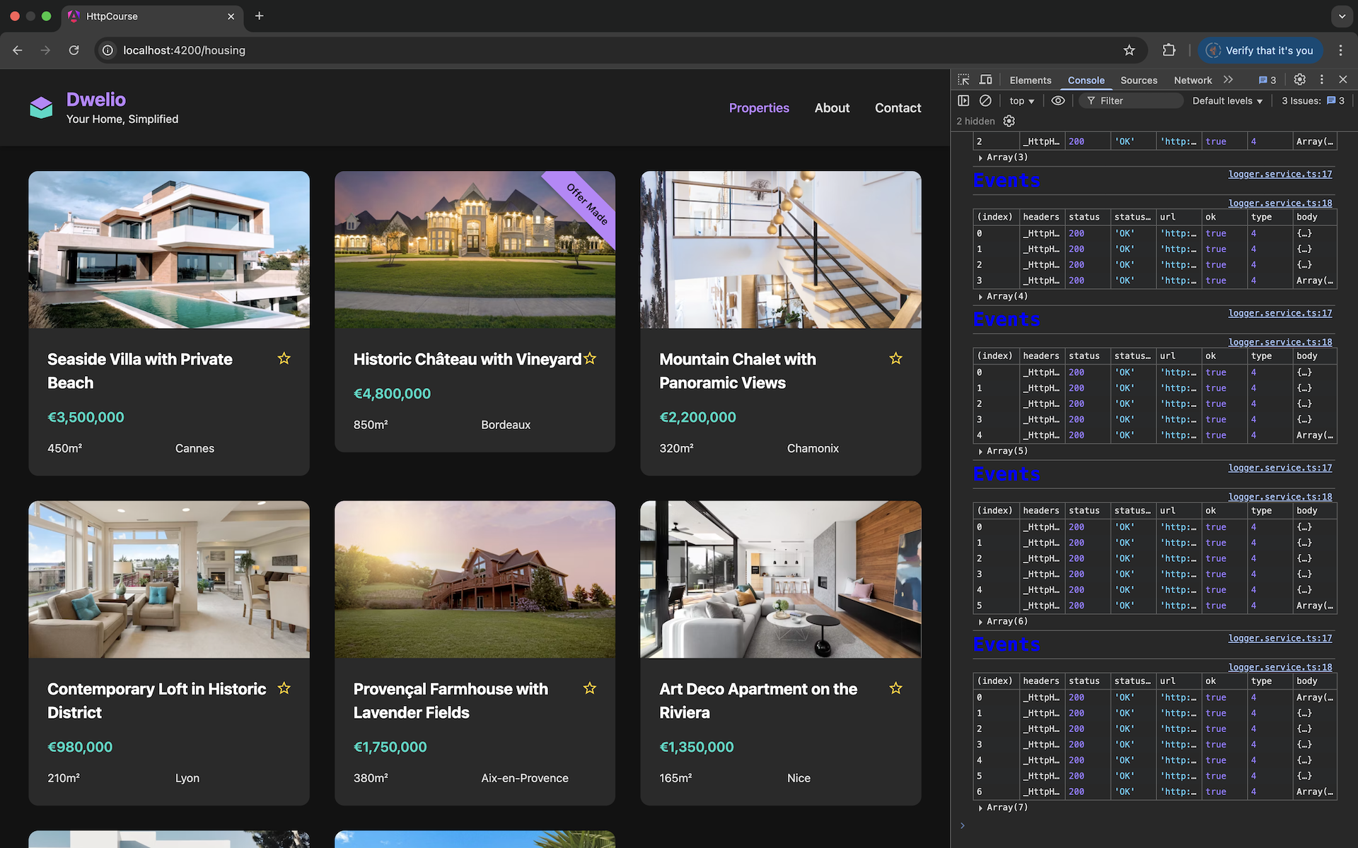Click the DevTools inspect element icon
Image resolution: width=1358 pixels, height=848 pixels.
pyautogui.click(x=963, y=80)
